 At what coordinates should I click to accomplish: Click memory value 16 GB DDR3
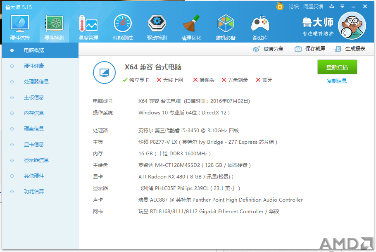tap(174, 154)
